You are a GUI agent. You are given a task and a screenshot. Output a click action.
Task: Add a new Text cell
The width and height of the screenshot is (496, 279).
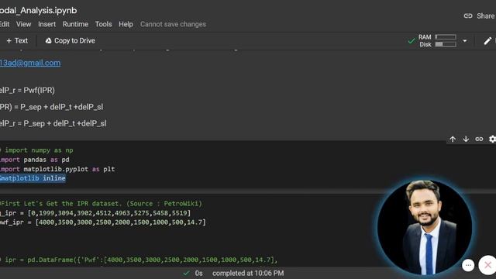(x=17, y=41)
